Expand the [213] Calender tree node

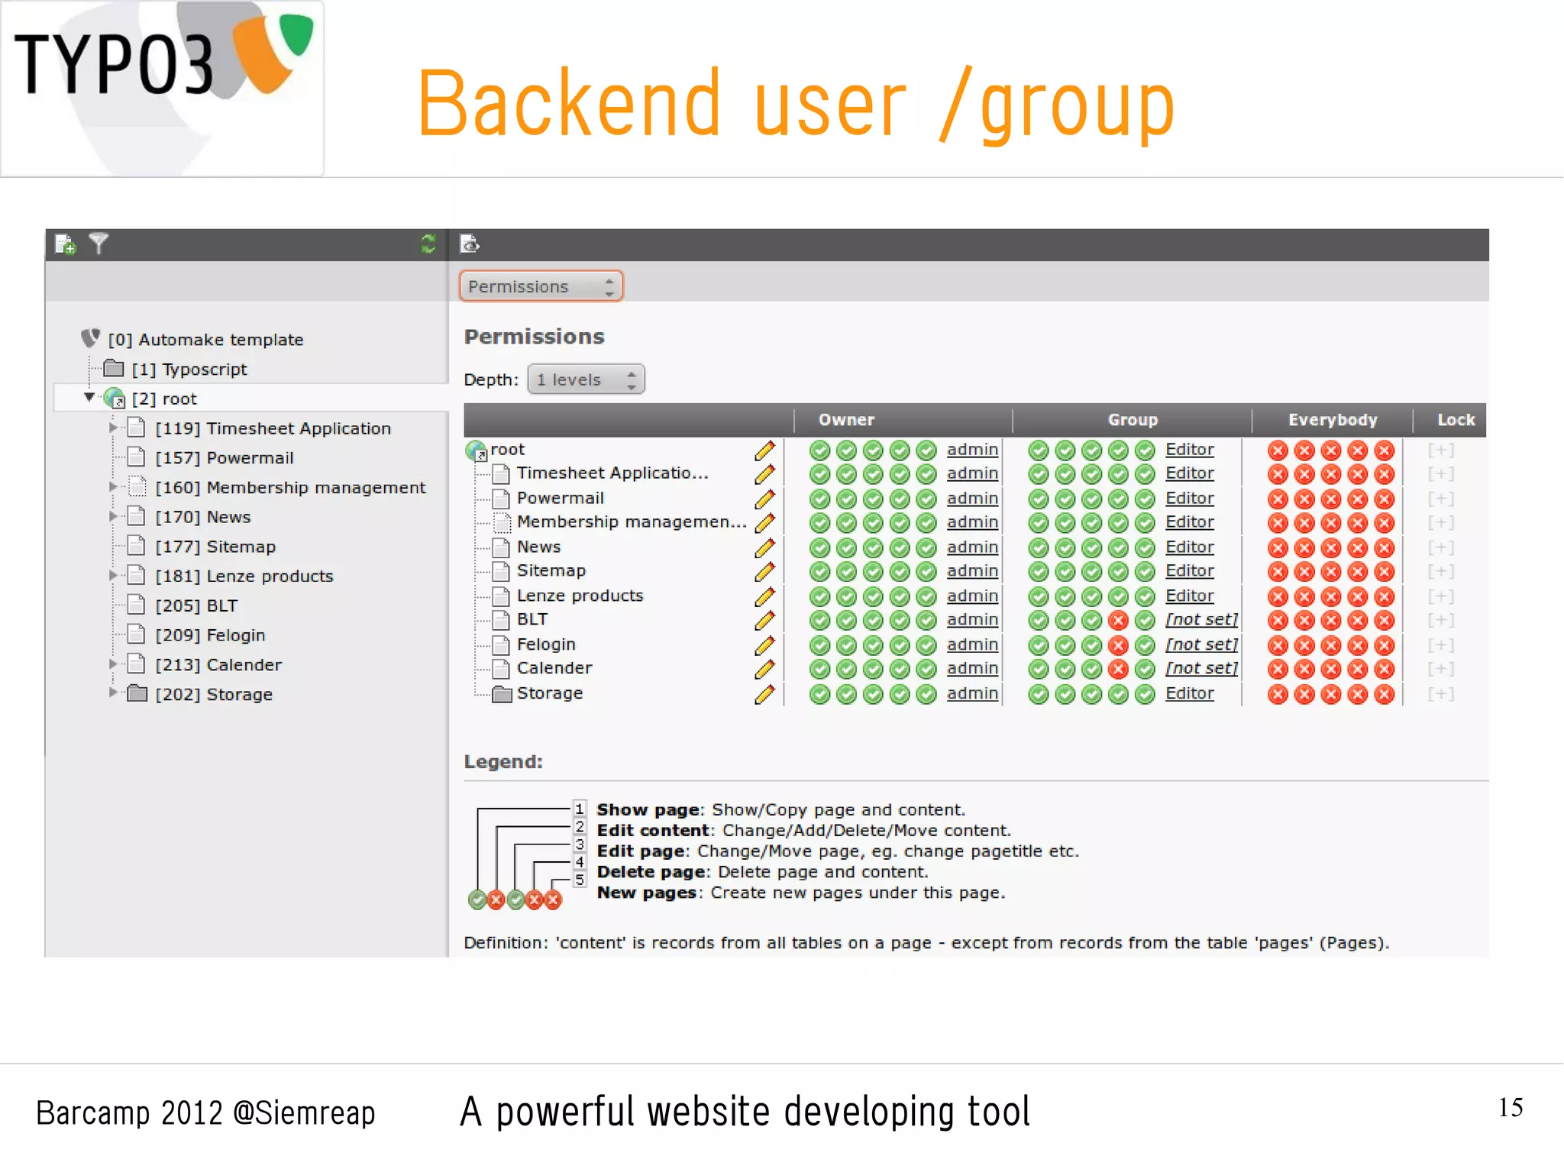point(113,663)
